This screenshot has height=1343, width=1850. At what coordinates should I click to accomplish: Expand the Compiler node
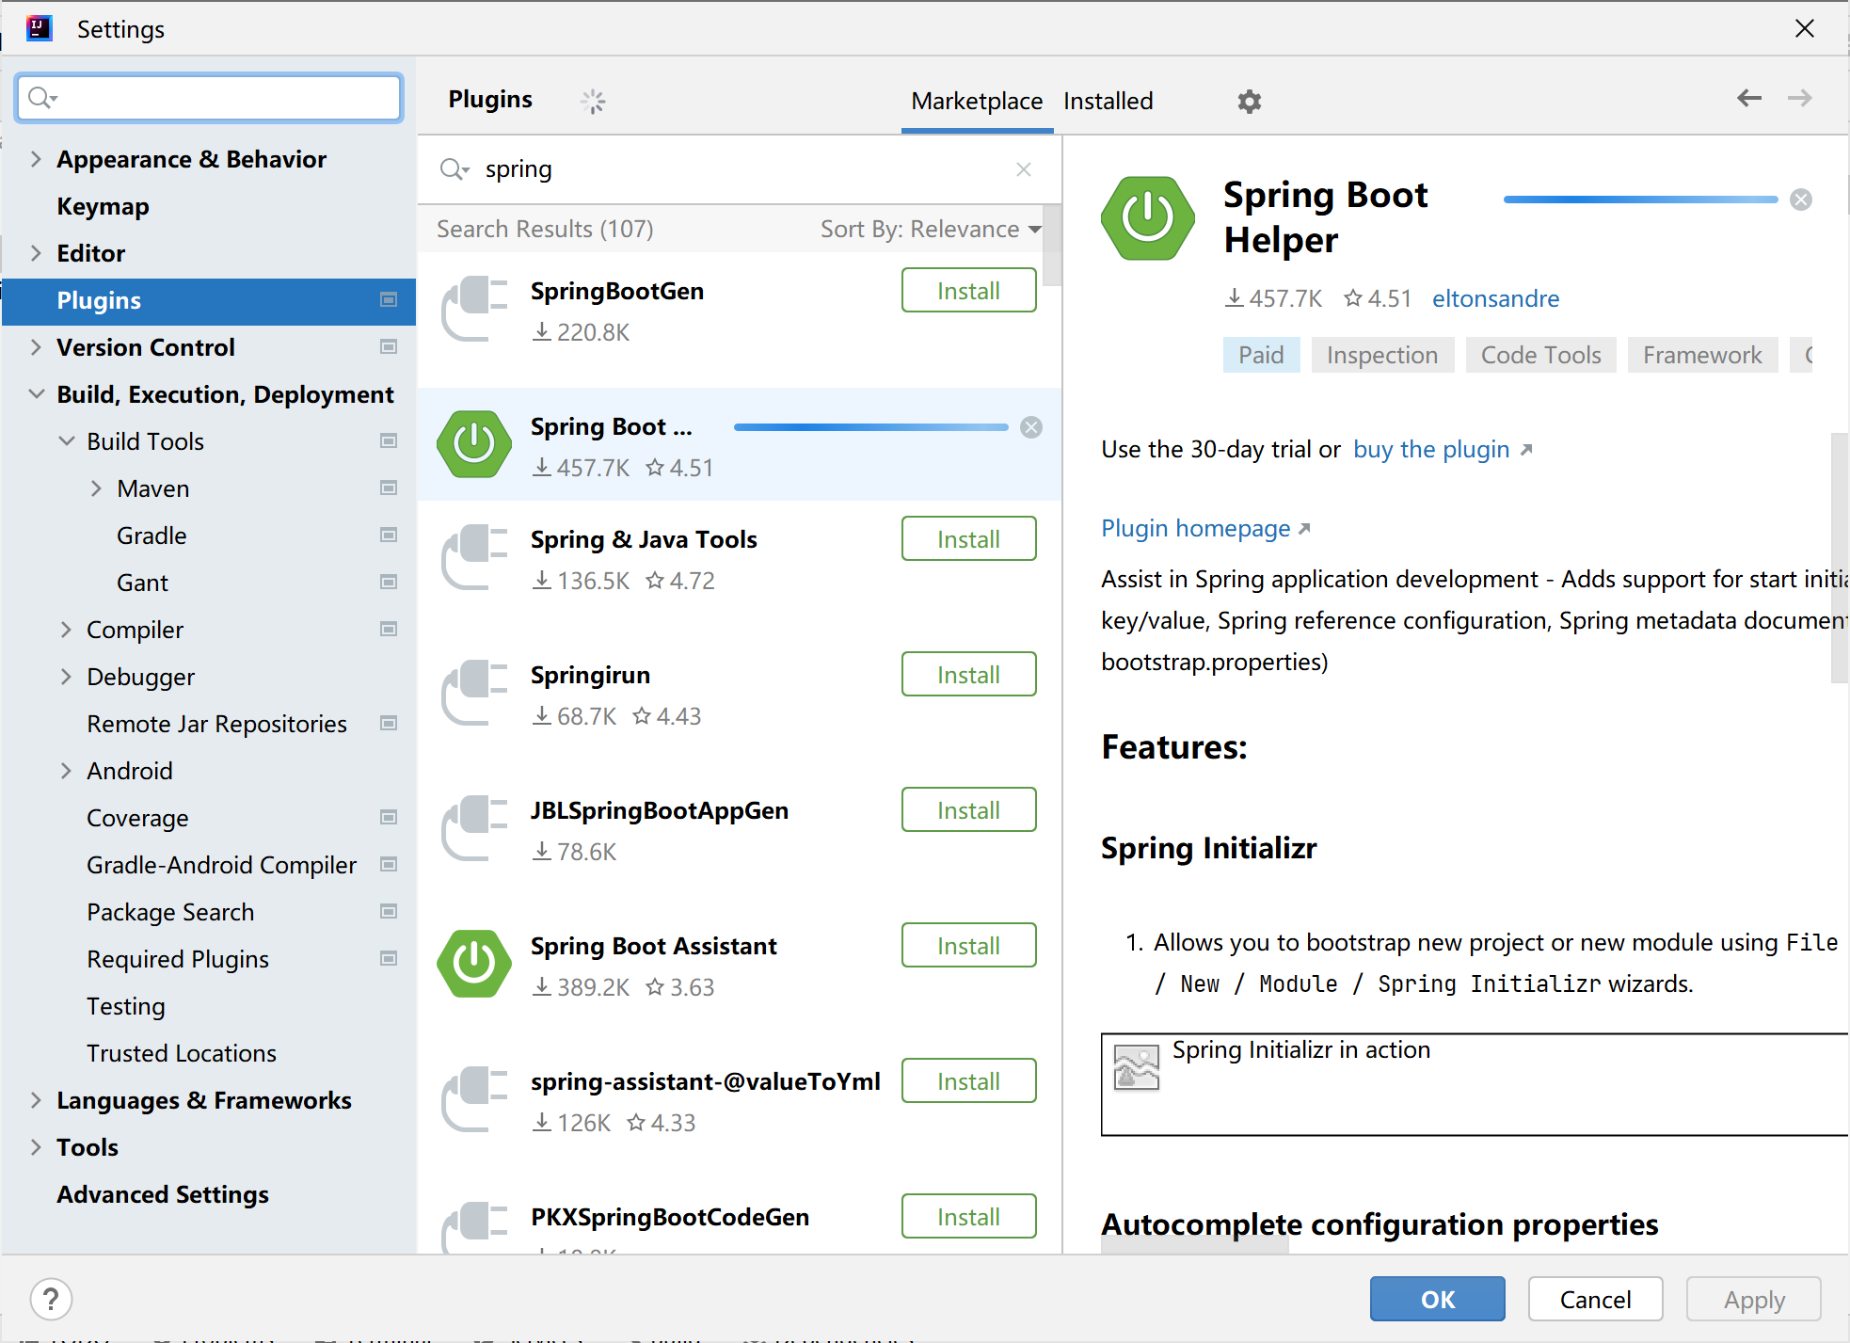pos(66,630)
